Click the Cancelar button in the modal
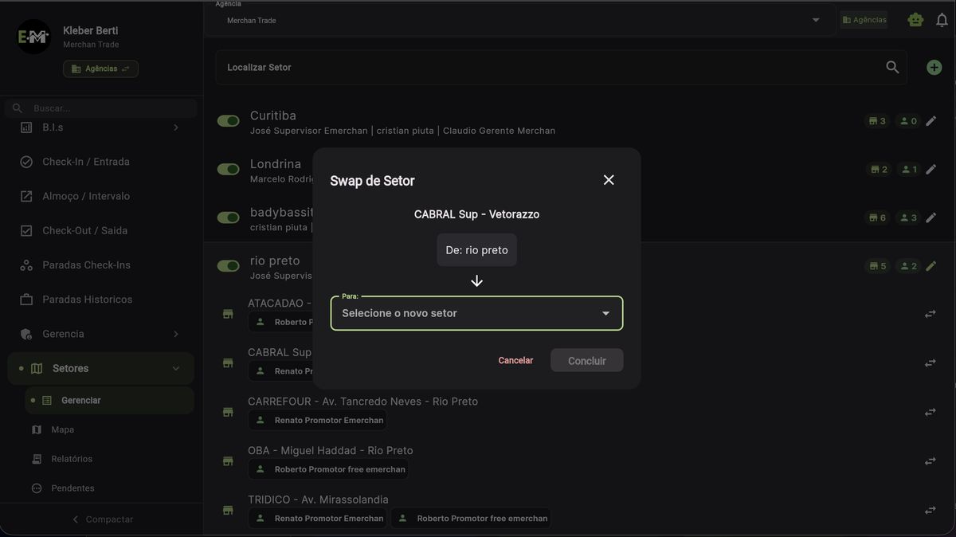This screenshot has height=537, width=956. tap(515, 360)
